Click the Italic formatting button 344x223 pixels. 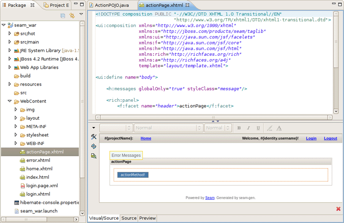[248, 128]
